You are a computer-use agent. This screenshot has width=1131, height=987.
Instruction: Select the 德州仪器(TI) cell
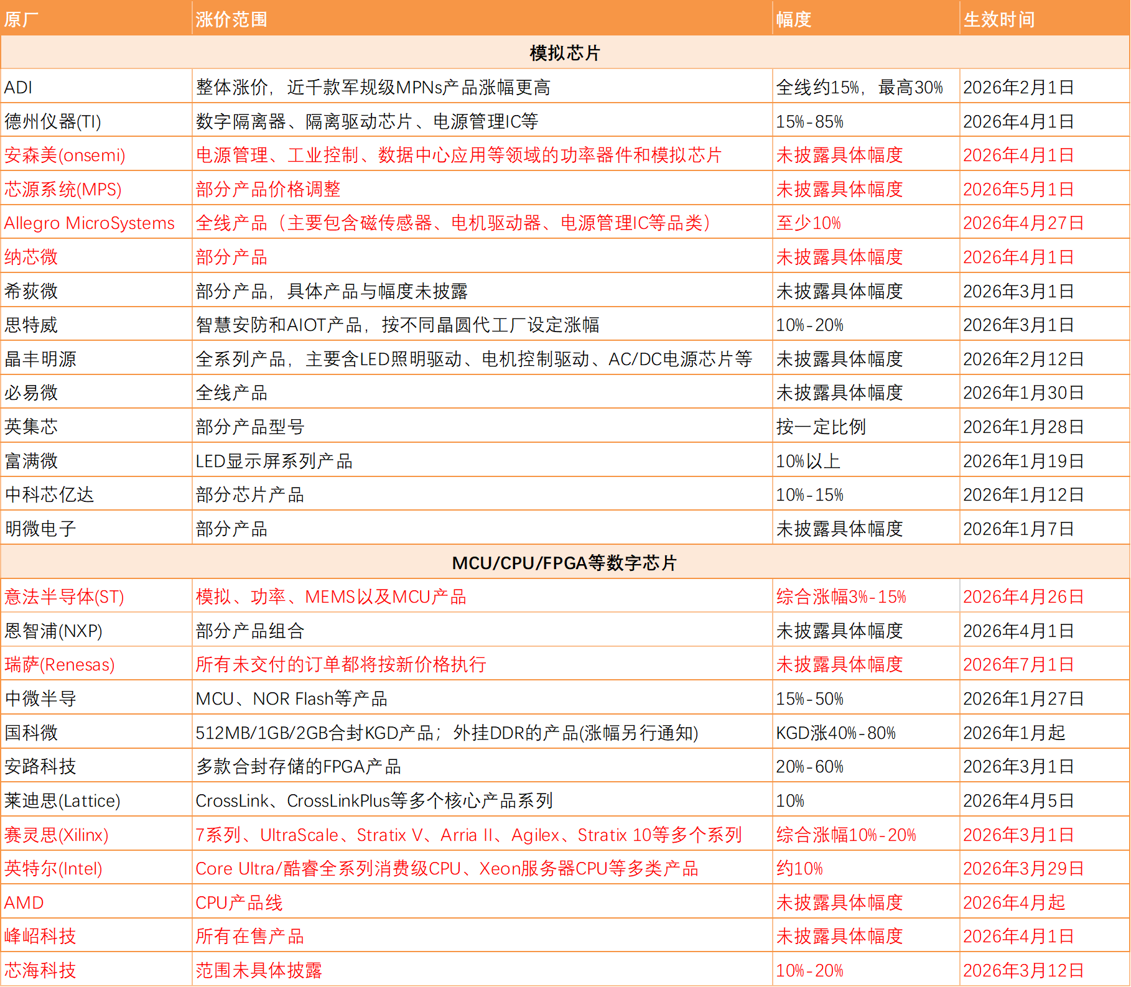click(x=53, y=121)
